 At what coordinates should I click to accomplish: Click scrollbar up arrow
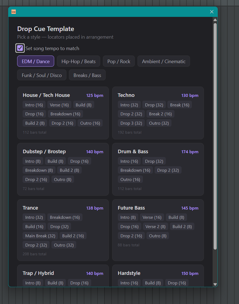click(215, 20)
